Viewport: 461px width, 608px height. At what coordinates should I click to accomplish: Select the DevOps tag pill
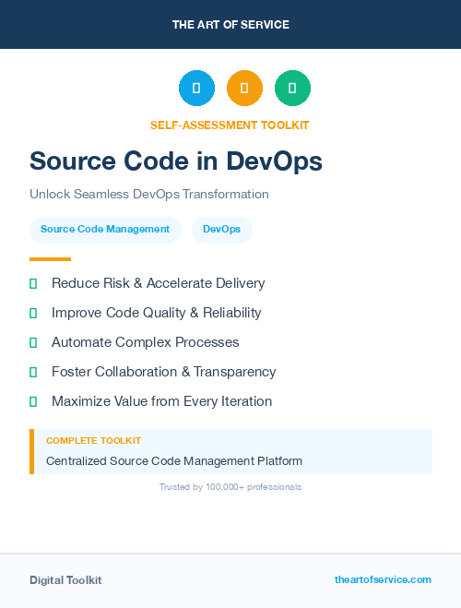point(222,230)
